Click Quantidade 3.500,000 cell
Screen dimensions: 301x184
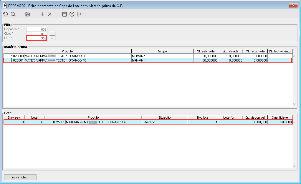(280, 122)
